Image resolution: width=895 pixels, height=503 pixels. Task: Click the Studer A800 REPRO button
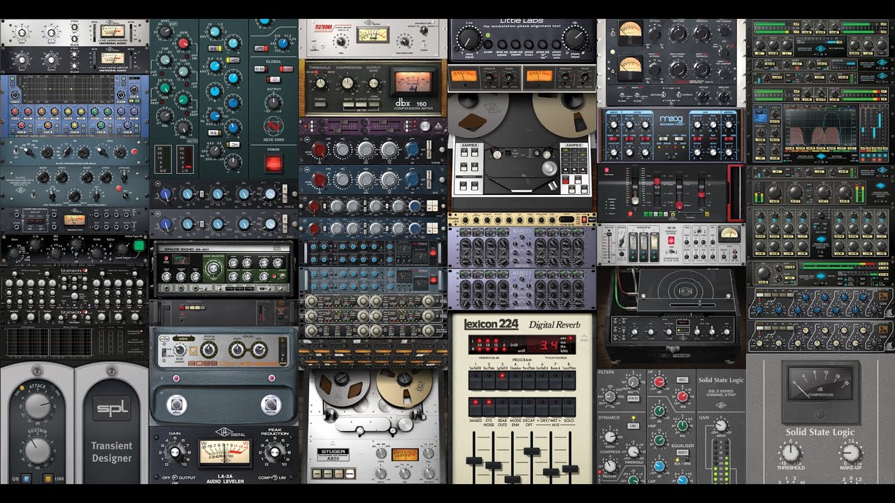pos(350,474)
